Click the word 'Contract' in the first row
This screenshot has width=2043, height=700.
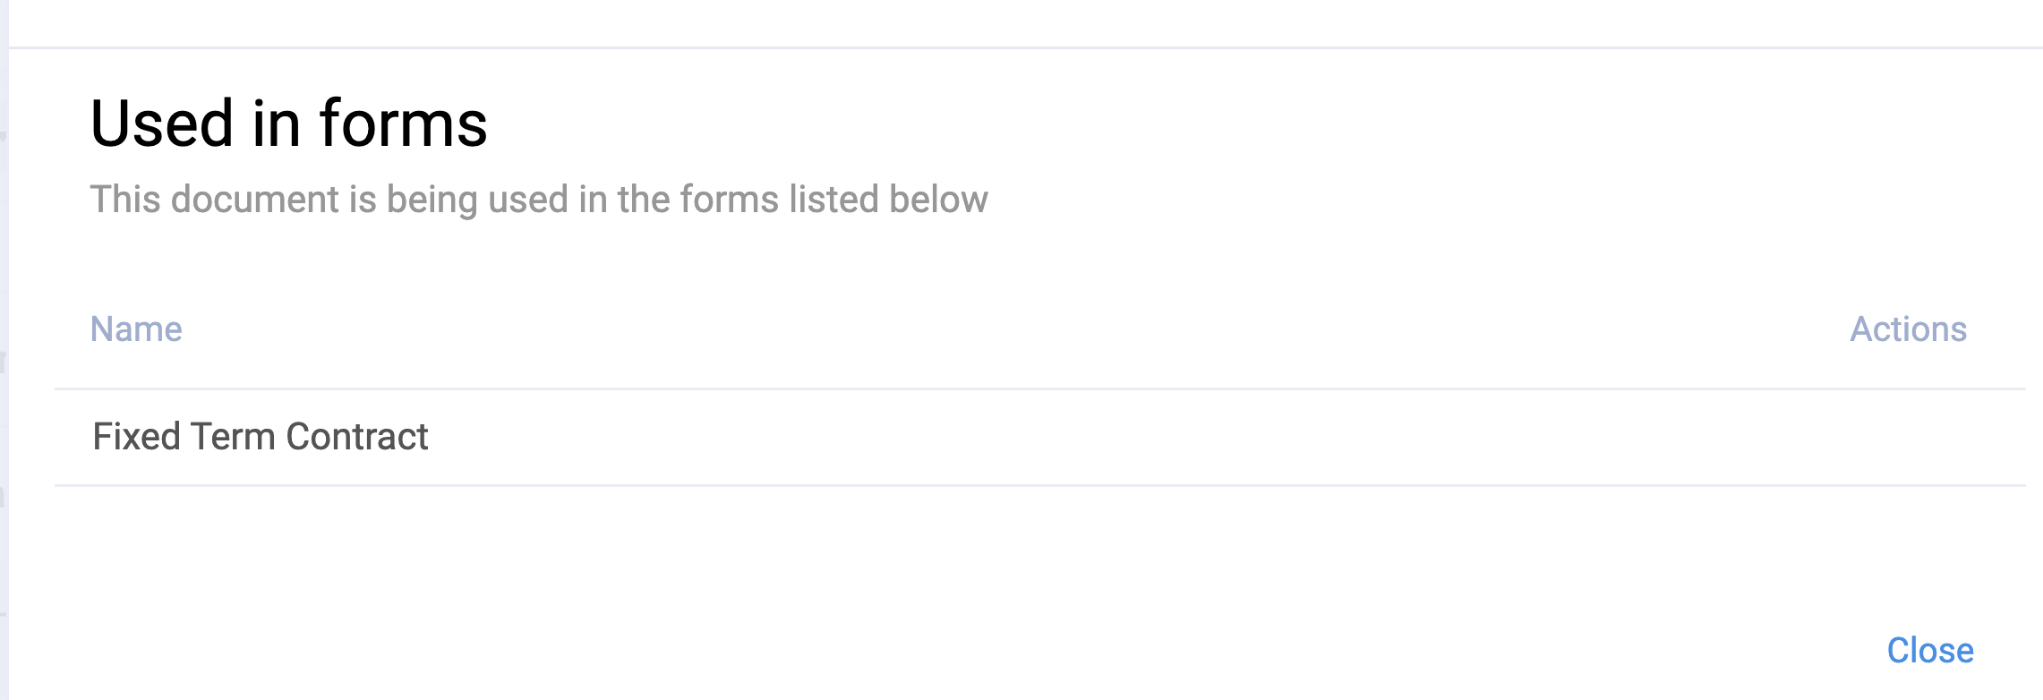click(357, 437)
